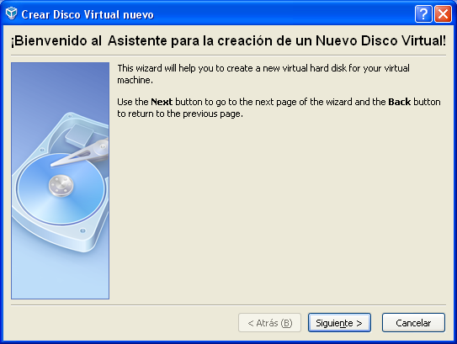Click the bold word Back in the description
457x344 pixels.
click(x=399, y=102)
